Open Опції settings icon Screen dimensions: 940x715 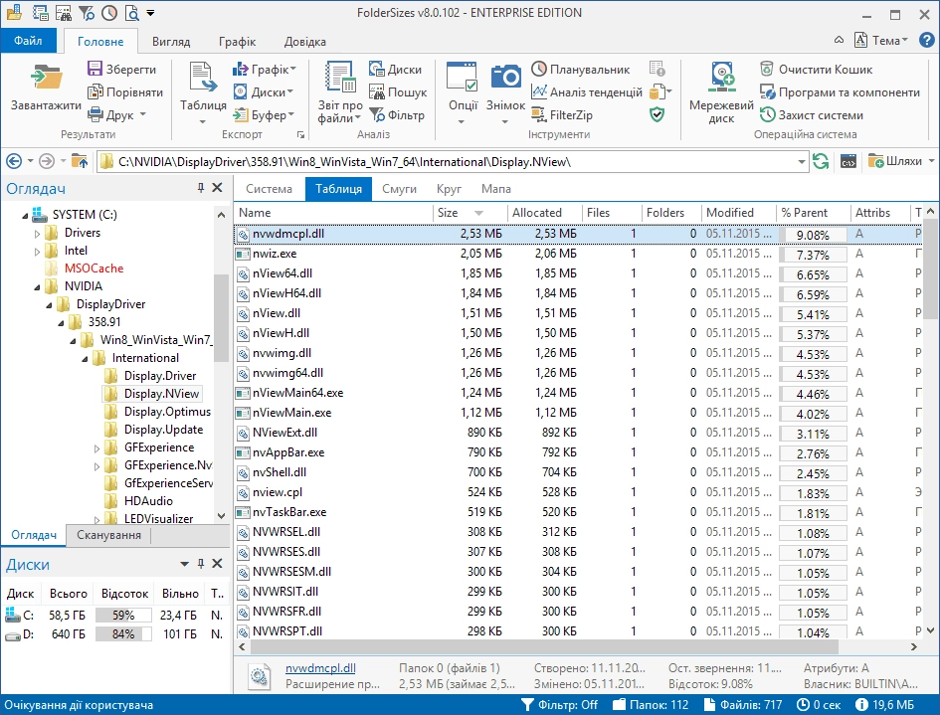coord(463,78)
